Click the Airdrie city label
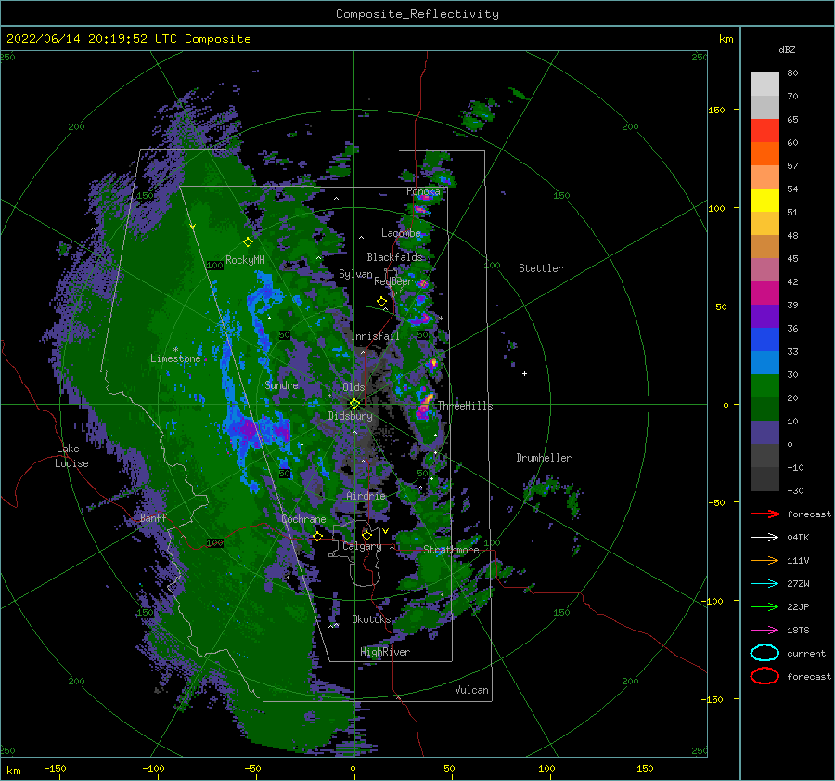 point(366,496)
